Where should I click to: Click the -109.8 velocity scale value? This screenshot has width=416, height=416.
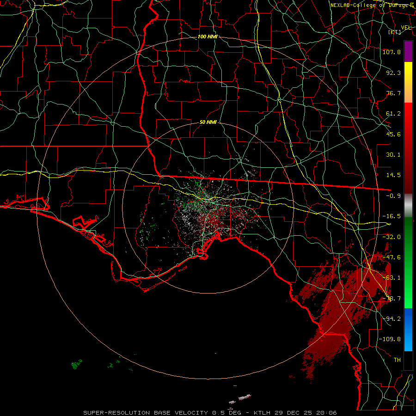[390, 339]
